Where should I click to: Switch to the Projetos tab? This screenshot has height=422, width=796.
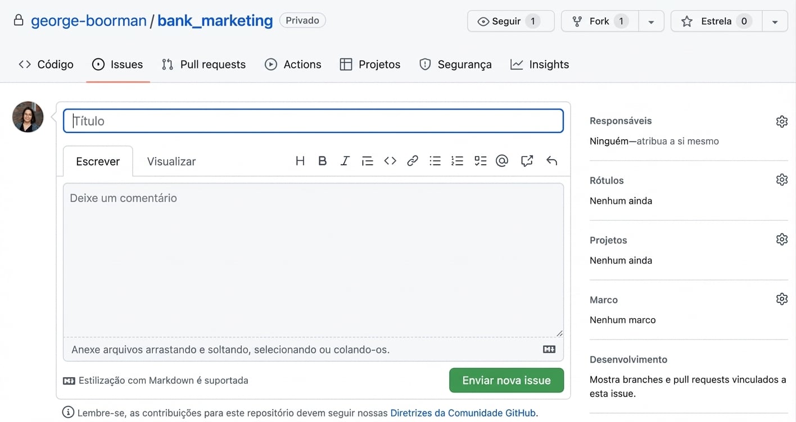click(370, 65)
